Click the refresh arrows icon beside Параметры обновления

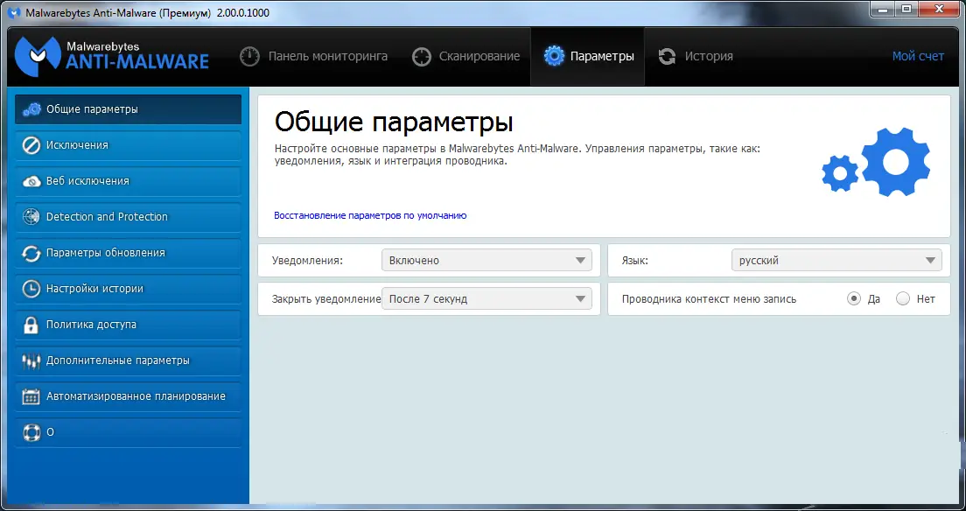(x=31, y=253)
